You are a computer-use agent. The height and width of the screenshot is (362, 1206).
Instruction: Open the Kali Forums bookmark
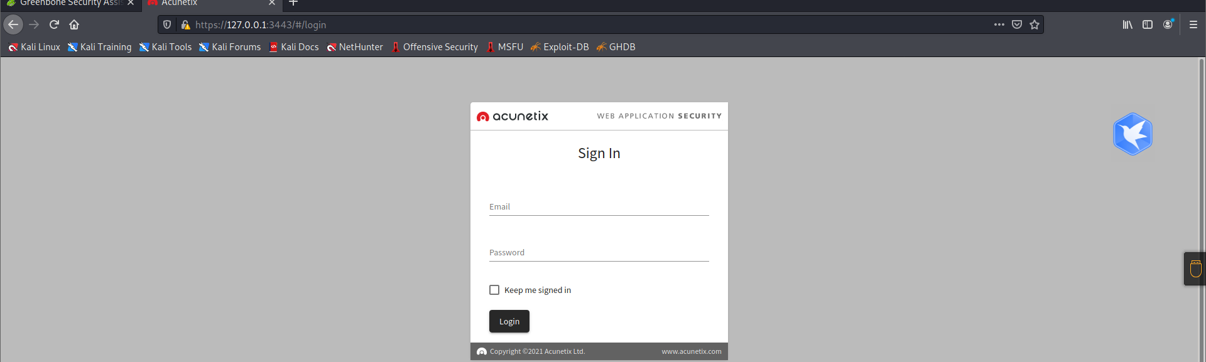[229, 47]
